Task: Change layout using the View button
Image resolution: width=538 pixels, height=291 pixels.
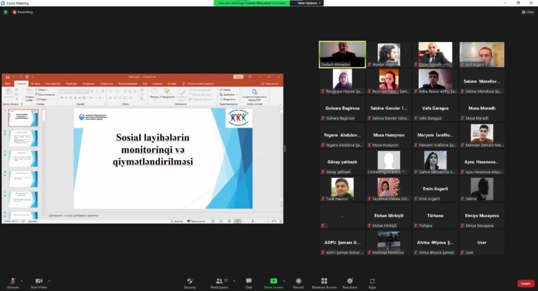Action: coord(527,12)
